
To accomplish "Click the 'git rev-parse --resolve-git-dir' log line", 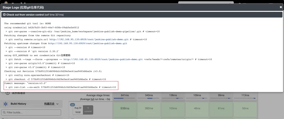I will [83, 31].
